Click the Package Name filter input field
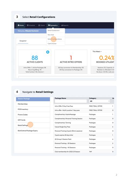 tap(71, 101)
